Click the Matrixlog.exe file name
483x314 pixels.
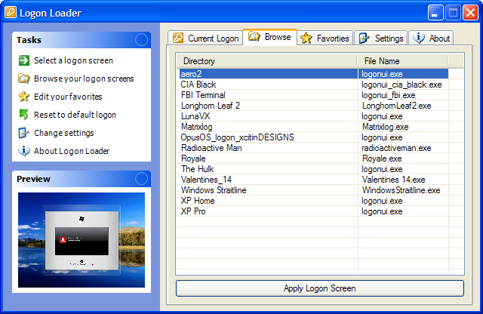386,127
